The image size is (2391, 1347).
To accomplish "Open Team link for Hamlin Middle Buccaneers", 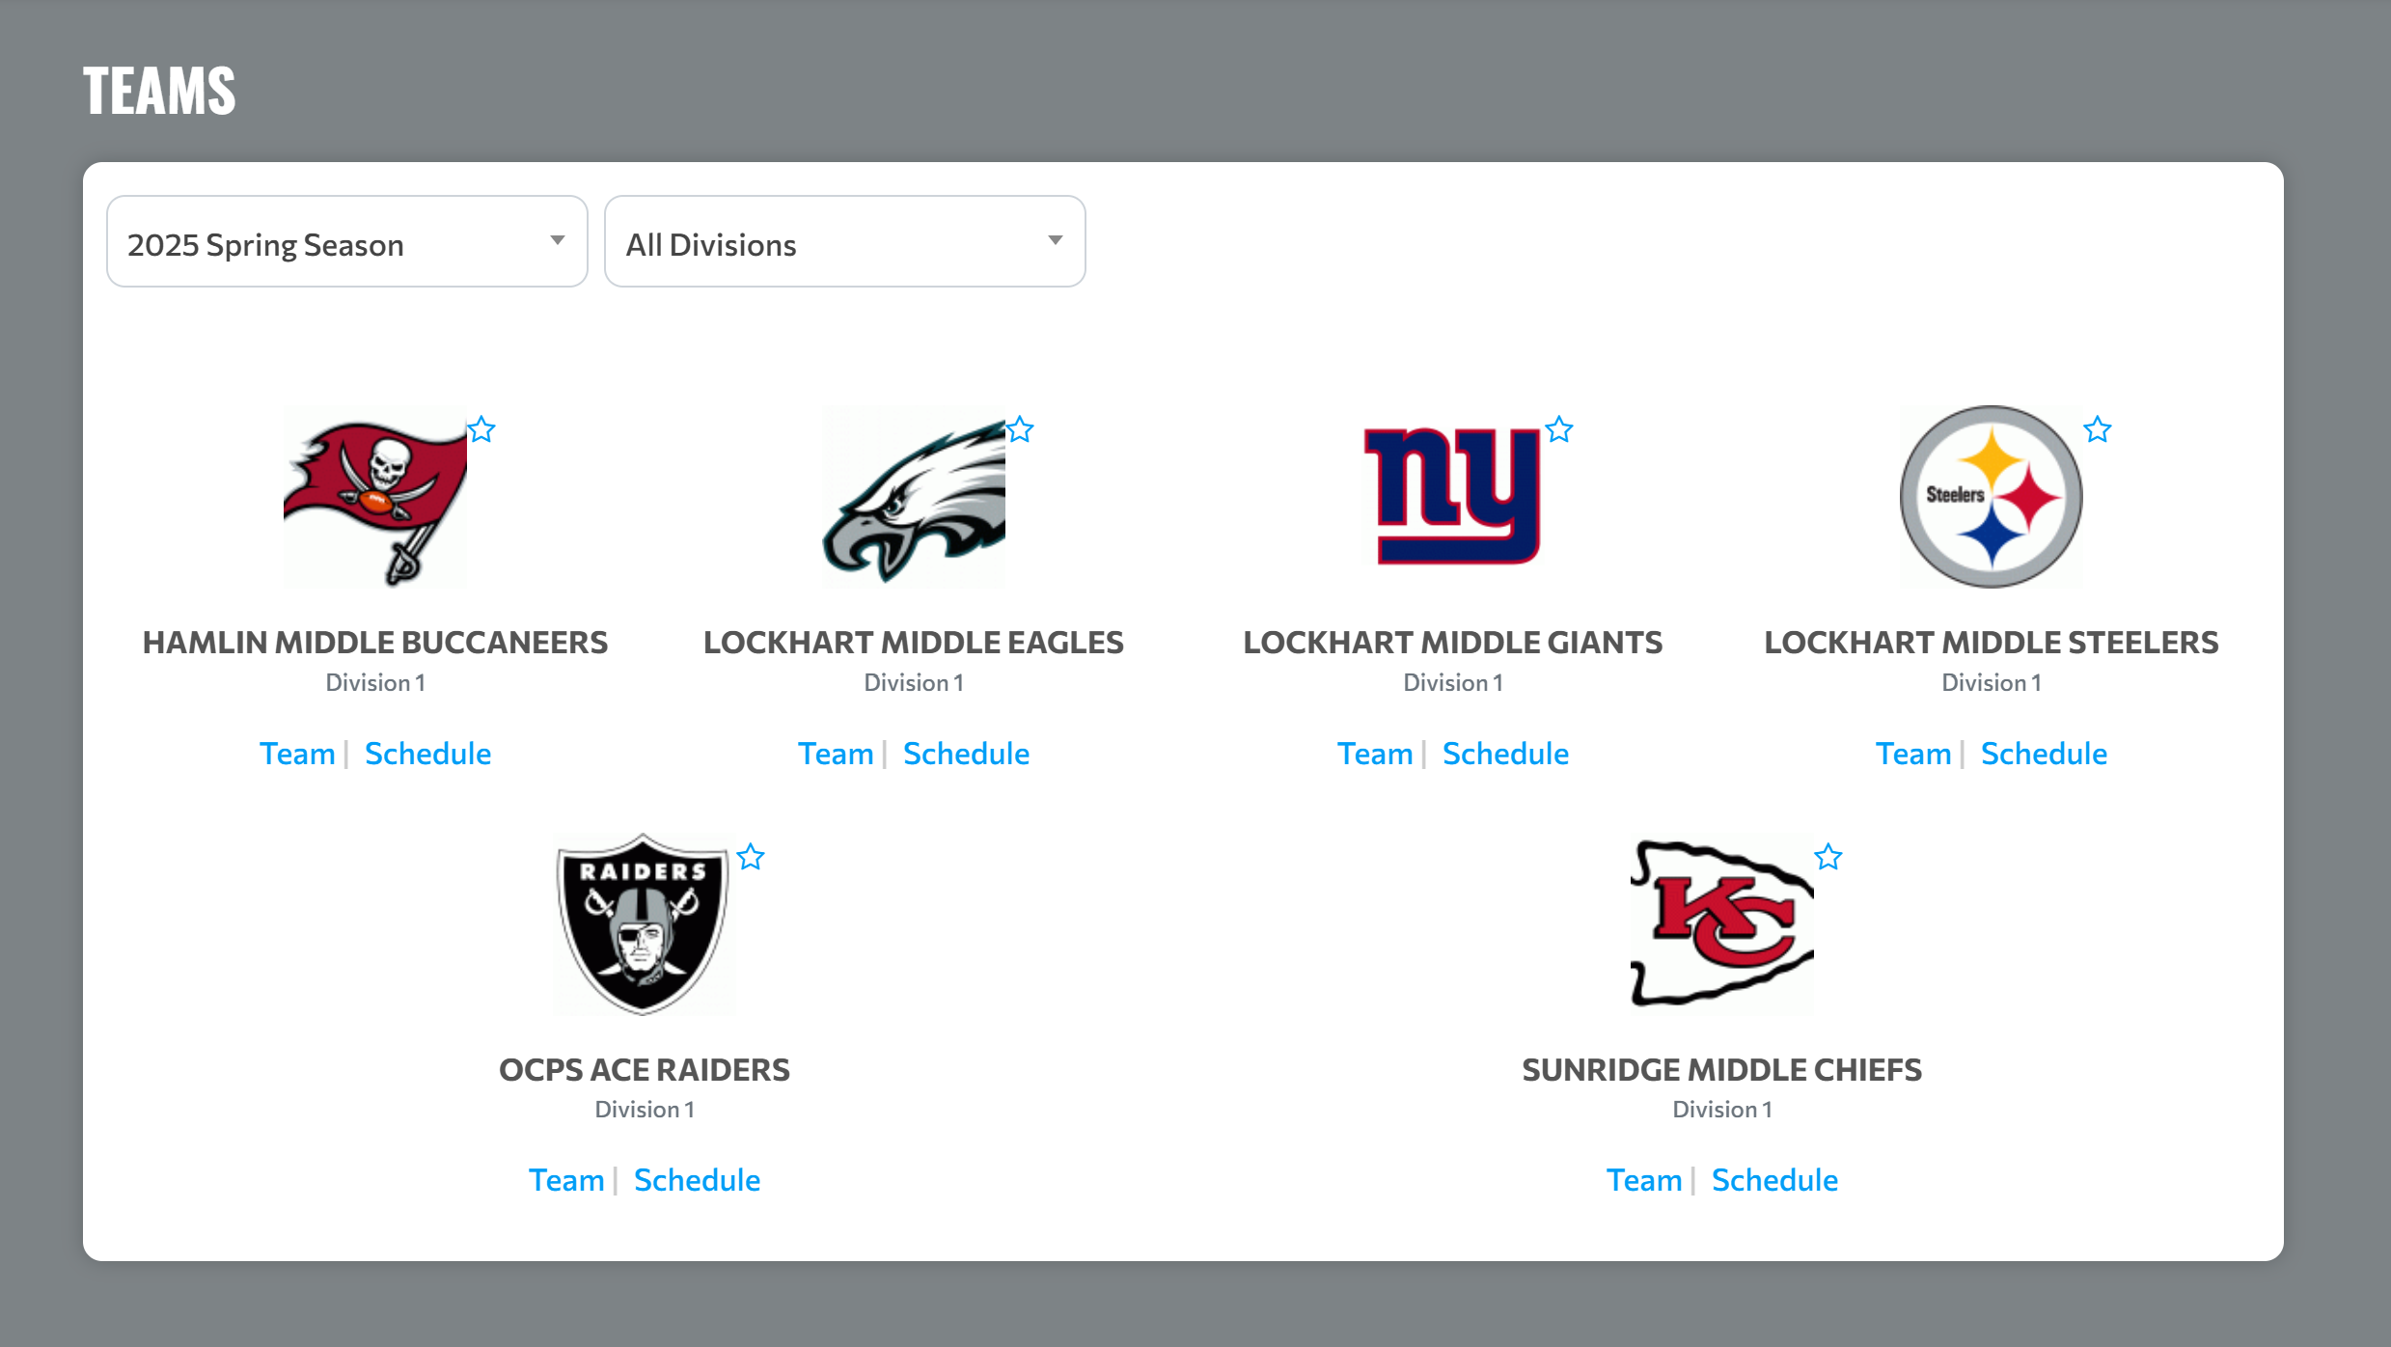I will pyautogui.click(x=297, y=754).
